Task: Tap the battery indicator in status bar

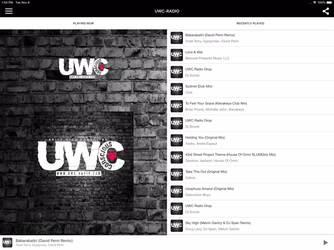Action: click(x=329, y=3)
